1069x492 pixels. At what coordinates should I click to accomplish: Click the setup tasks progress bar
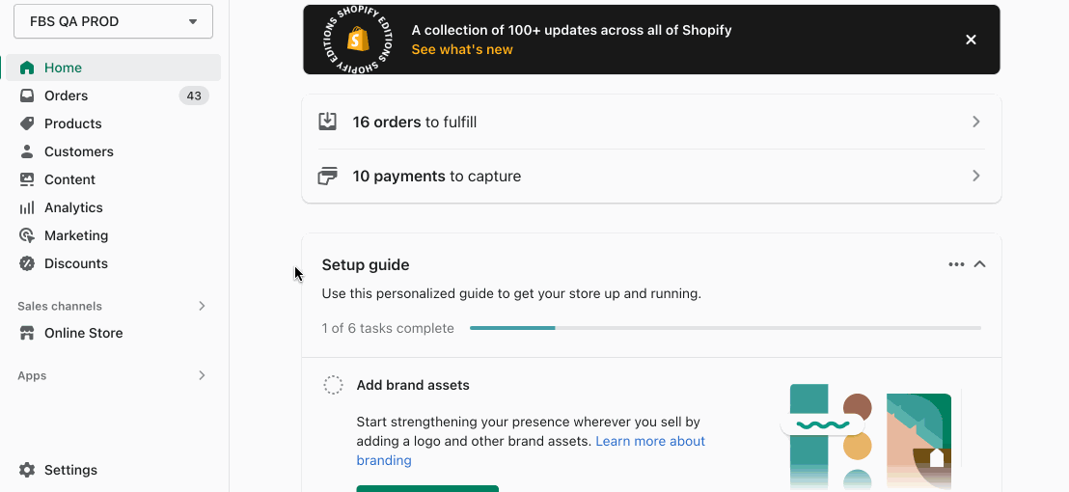coord(726,328)
